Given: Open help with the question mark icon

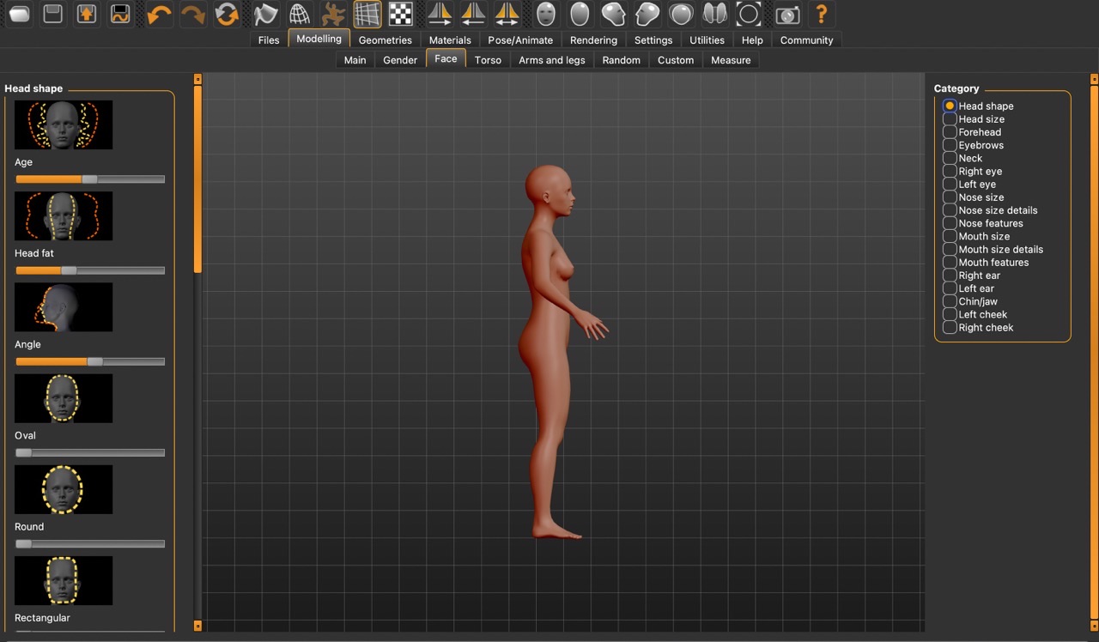Looking at the screenshot, I should pyautogui.click(x=821, y=14).
